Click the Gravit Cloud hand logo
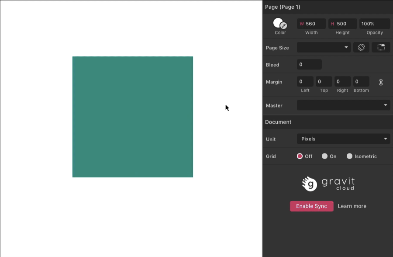Image resolution: width=393 pixels, height=257 pixels. click(x=310, y=184)
